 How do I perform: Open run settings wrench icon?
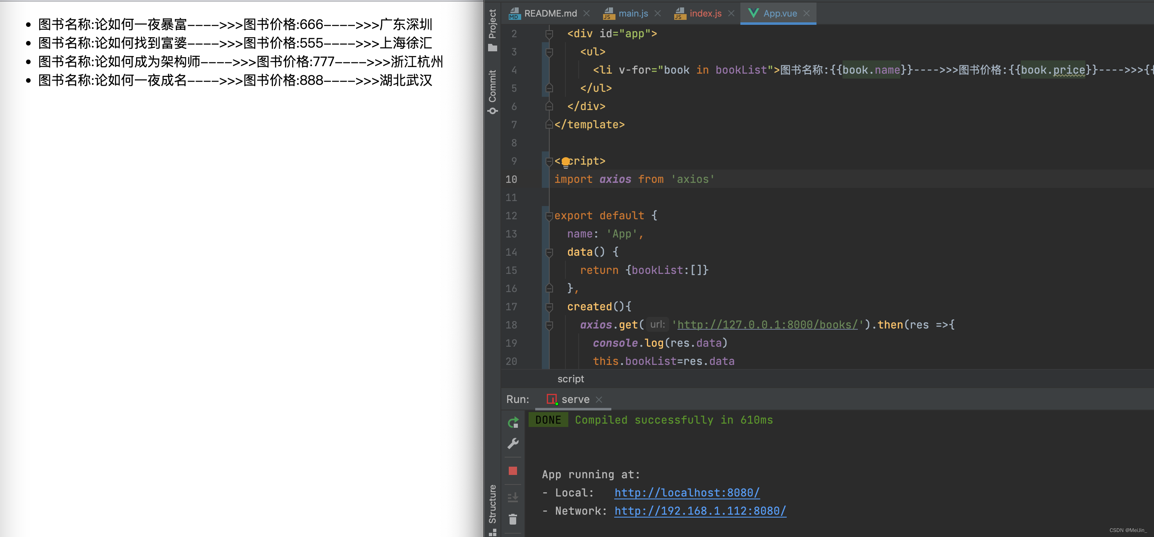click(513, 444)
